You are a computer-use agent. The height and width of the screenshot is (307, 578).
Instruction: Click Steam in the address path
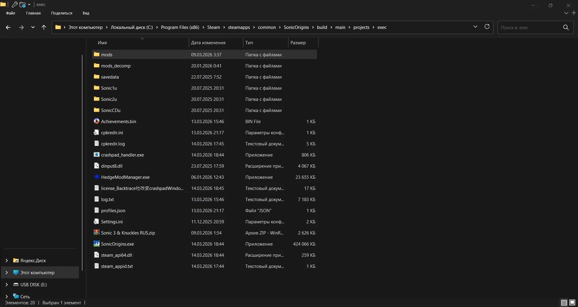[x=213, y=27]
